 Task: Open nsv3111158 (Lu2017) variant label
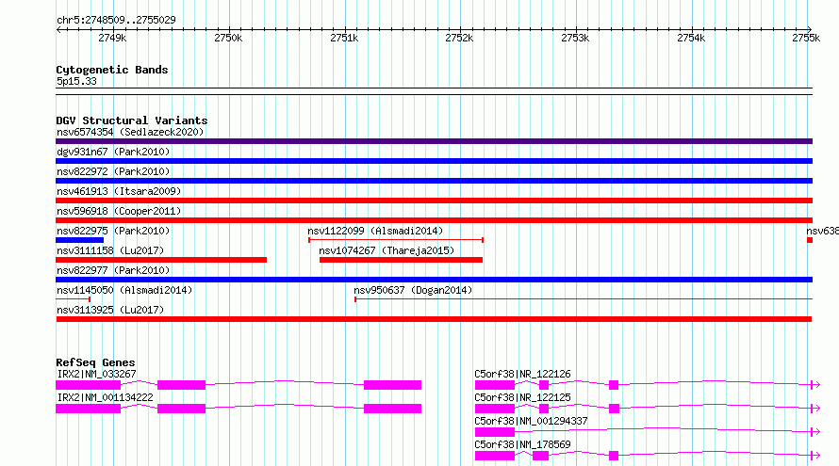(x=110, y=250)
